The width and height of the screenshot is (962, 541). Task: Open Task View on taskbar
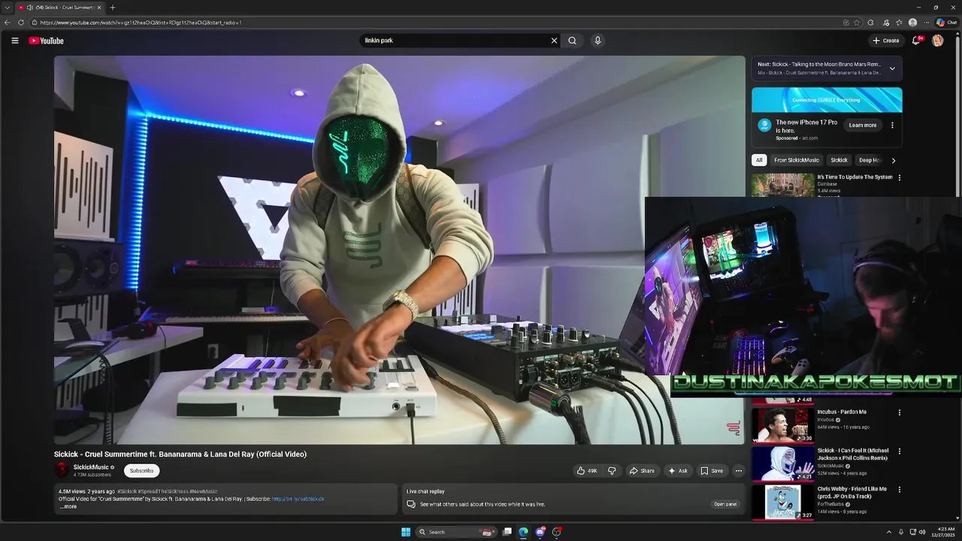[x=507, y=532]
